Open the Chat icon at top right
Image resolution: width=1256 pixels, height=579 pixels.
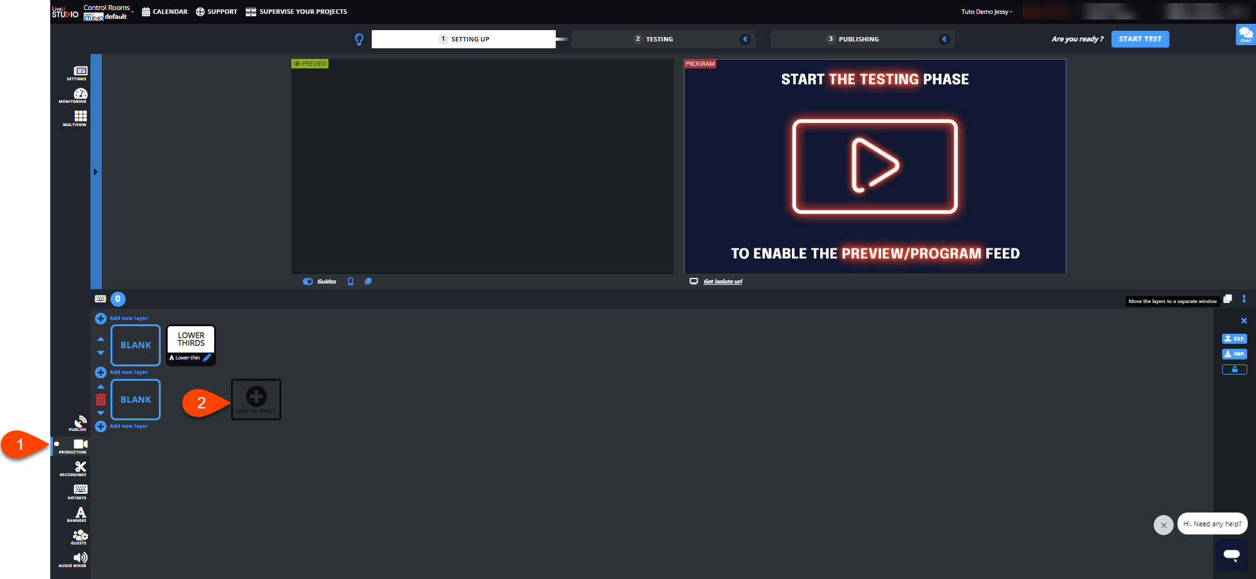click(x=1245, y=35)
